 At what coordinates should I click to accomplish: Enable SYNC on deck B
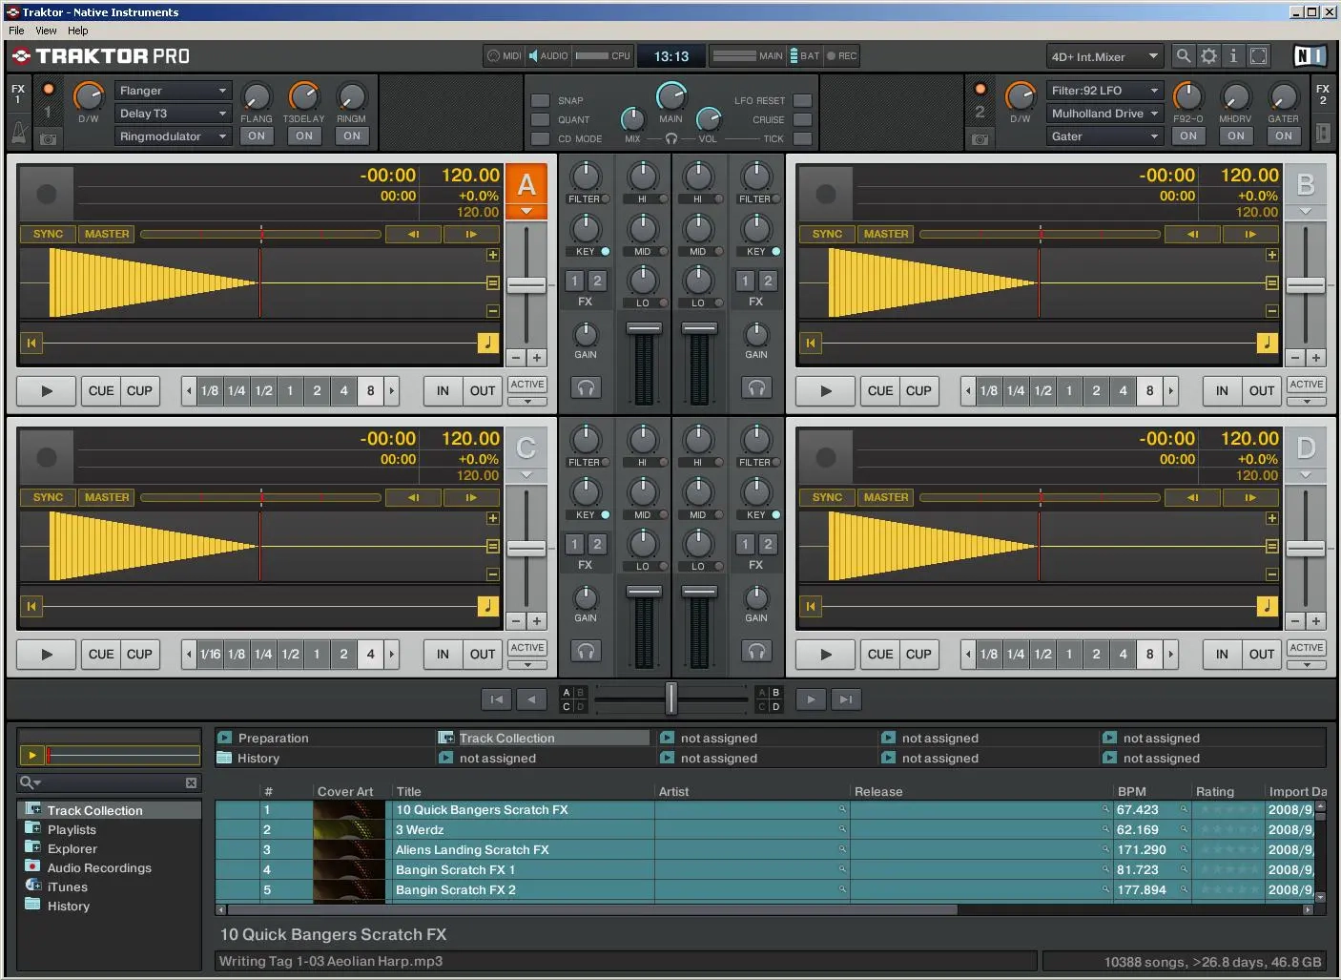pos(826,233)
